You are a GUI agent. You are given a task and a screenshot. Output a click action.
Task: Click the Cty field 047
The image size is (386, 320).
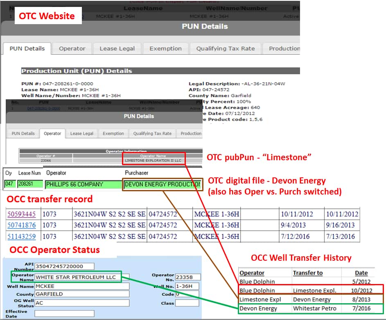click(10, 184)
